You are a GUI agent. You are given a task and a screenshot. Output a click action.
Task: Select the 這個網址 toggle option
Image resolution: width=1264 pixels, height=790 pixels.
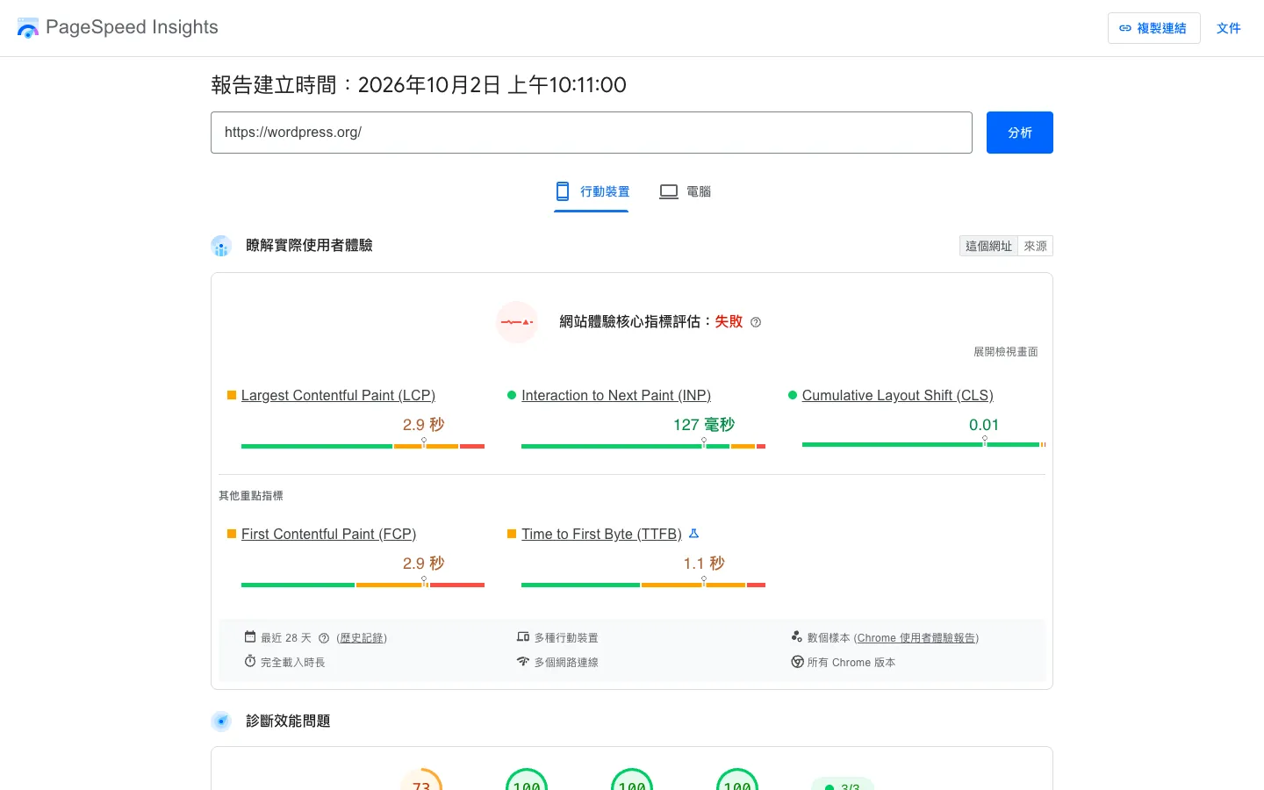[x=988, y=246]
